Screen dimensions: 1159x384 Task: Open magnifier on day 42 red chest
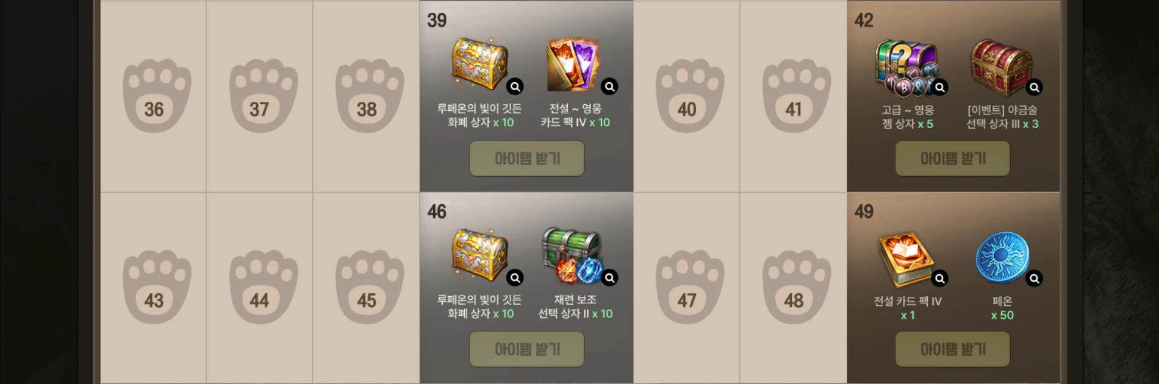click(1035, 87)
